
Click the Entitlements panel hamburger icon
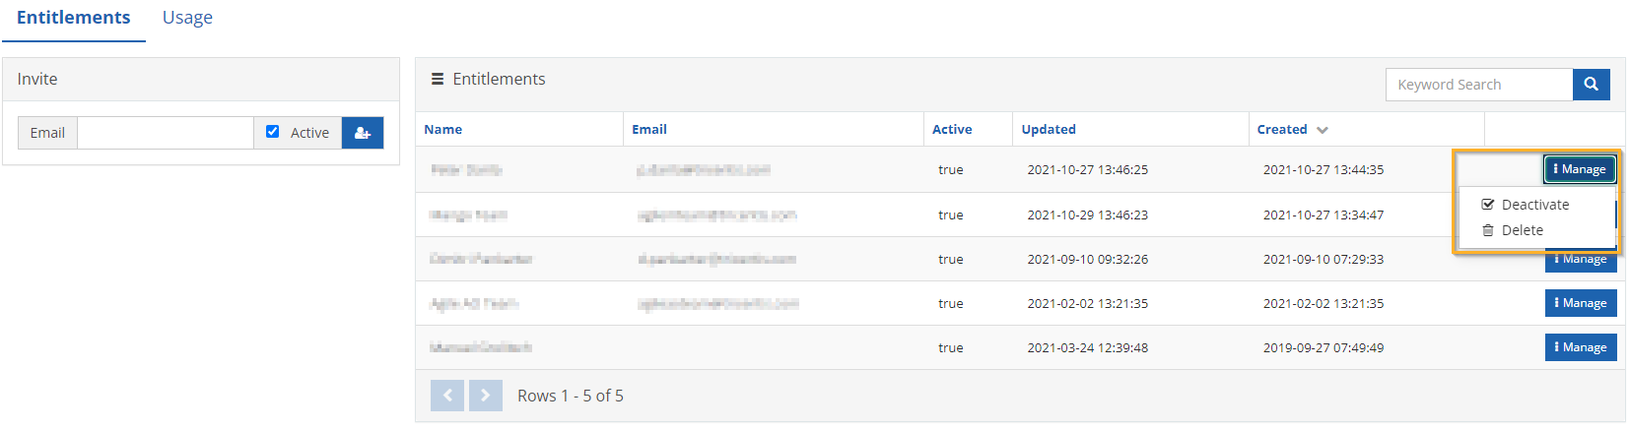tap(438, 79)
